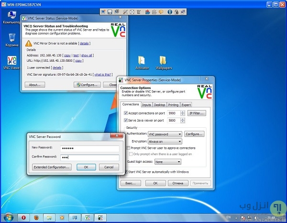Click the show all link
This screenshot has height=223, width=287.
point(87,56)
